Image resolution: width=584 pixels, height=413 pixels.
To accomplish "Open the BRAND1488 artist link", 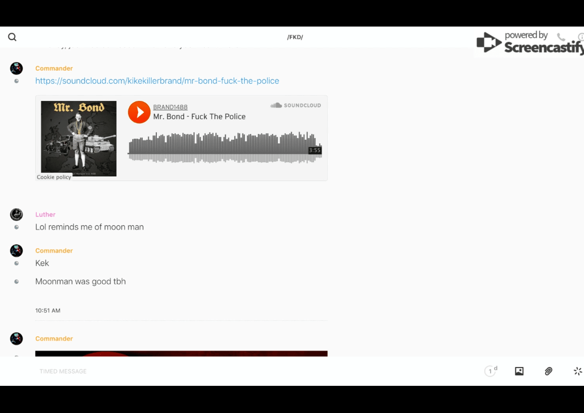I will pos(170,107).
